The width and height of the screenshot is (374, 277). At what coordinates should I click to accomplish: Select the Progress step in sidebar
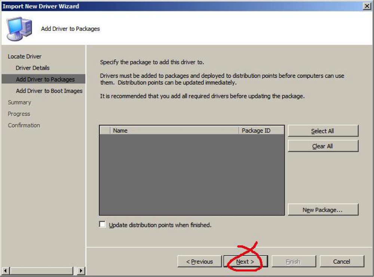click(x=19, y=114)
